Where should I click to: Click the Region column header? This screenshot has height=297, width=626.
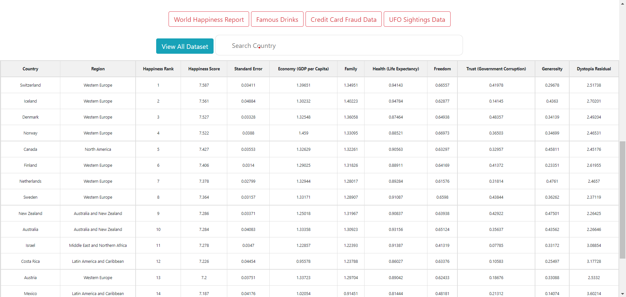(98, 69)
